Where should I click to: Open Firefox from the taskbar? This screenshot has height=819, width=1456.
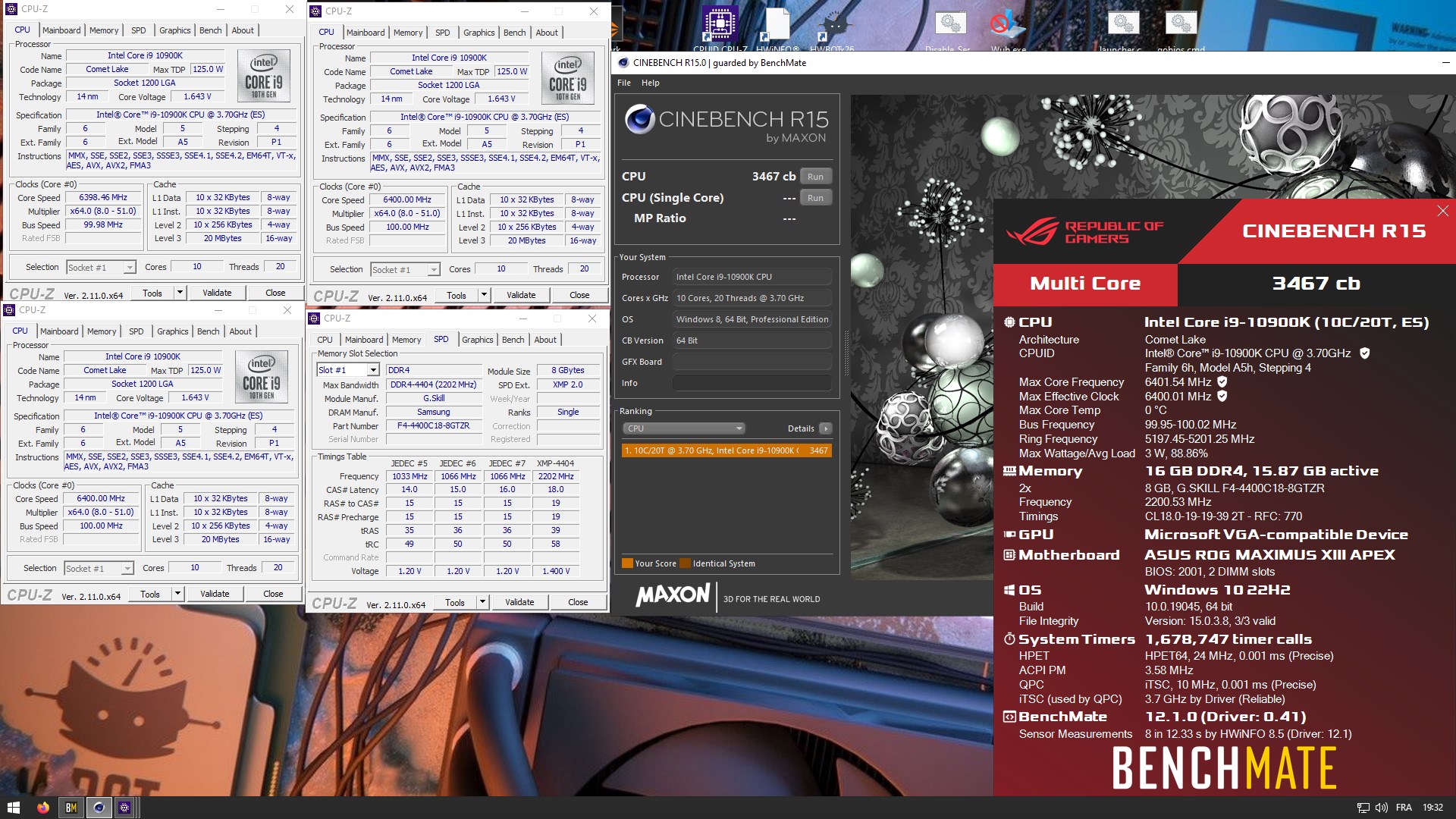coord(42,808)
